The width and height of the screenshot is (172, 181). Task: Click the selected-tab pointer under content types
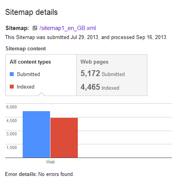pyautogui.click(x=41, y=94)
